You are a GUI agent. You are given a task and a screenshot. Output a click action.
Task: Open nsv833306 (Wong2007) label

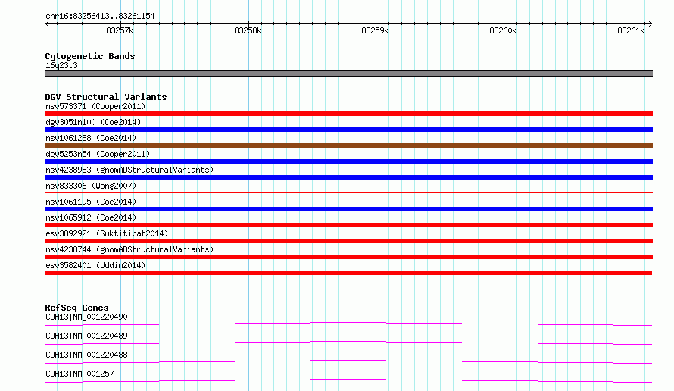(x=91, y=186)
